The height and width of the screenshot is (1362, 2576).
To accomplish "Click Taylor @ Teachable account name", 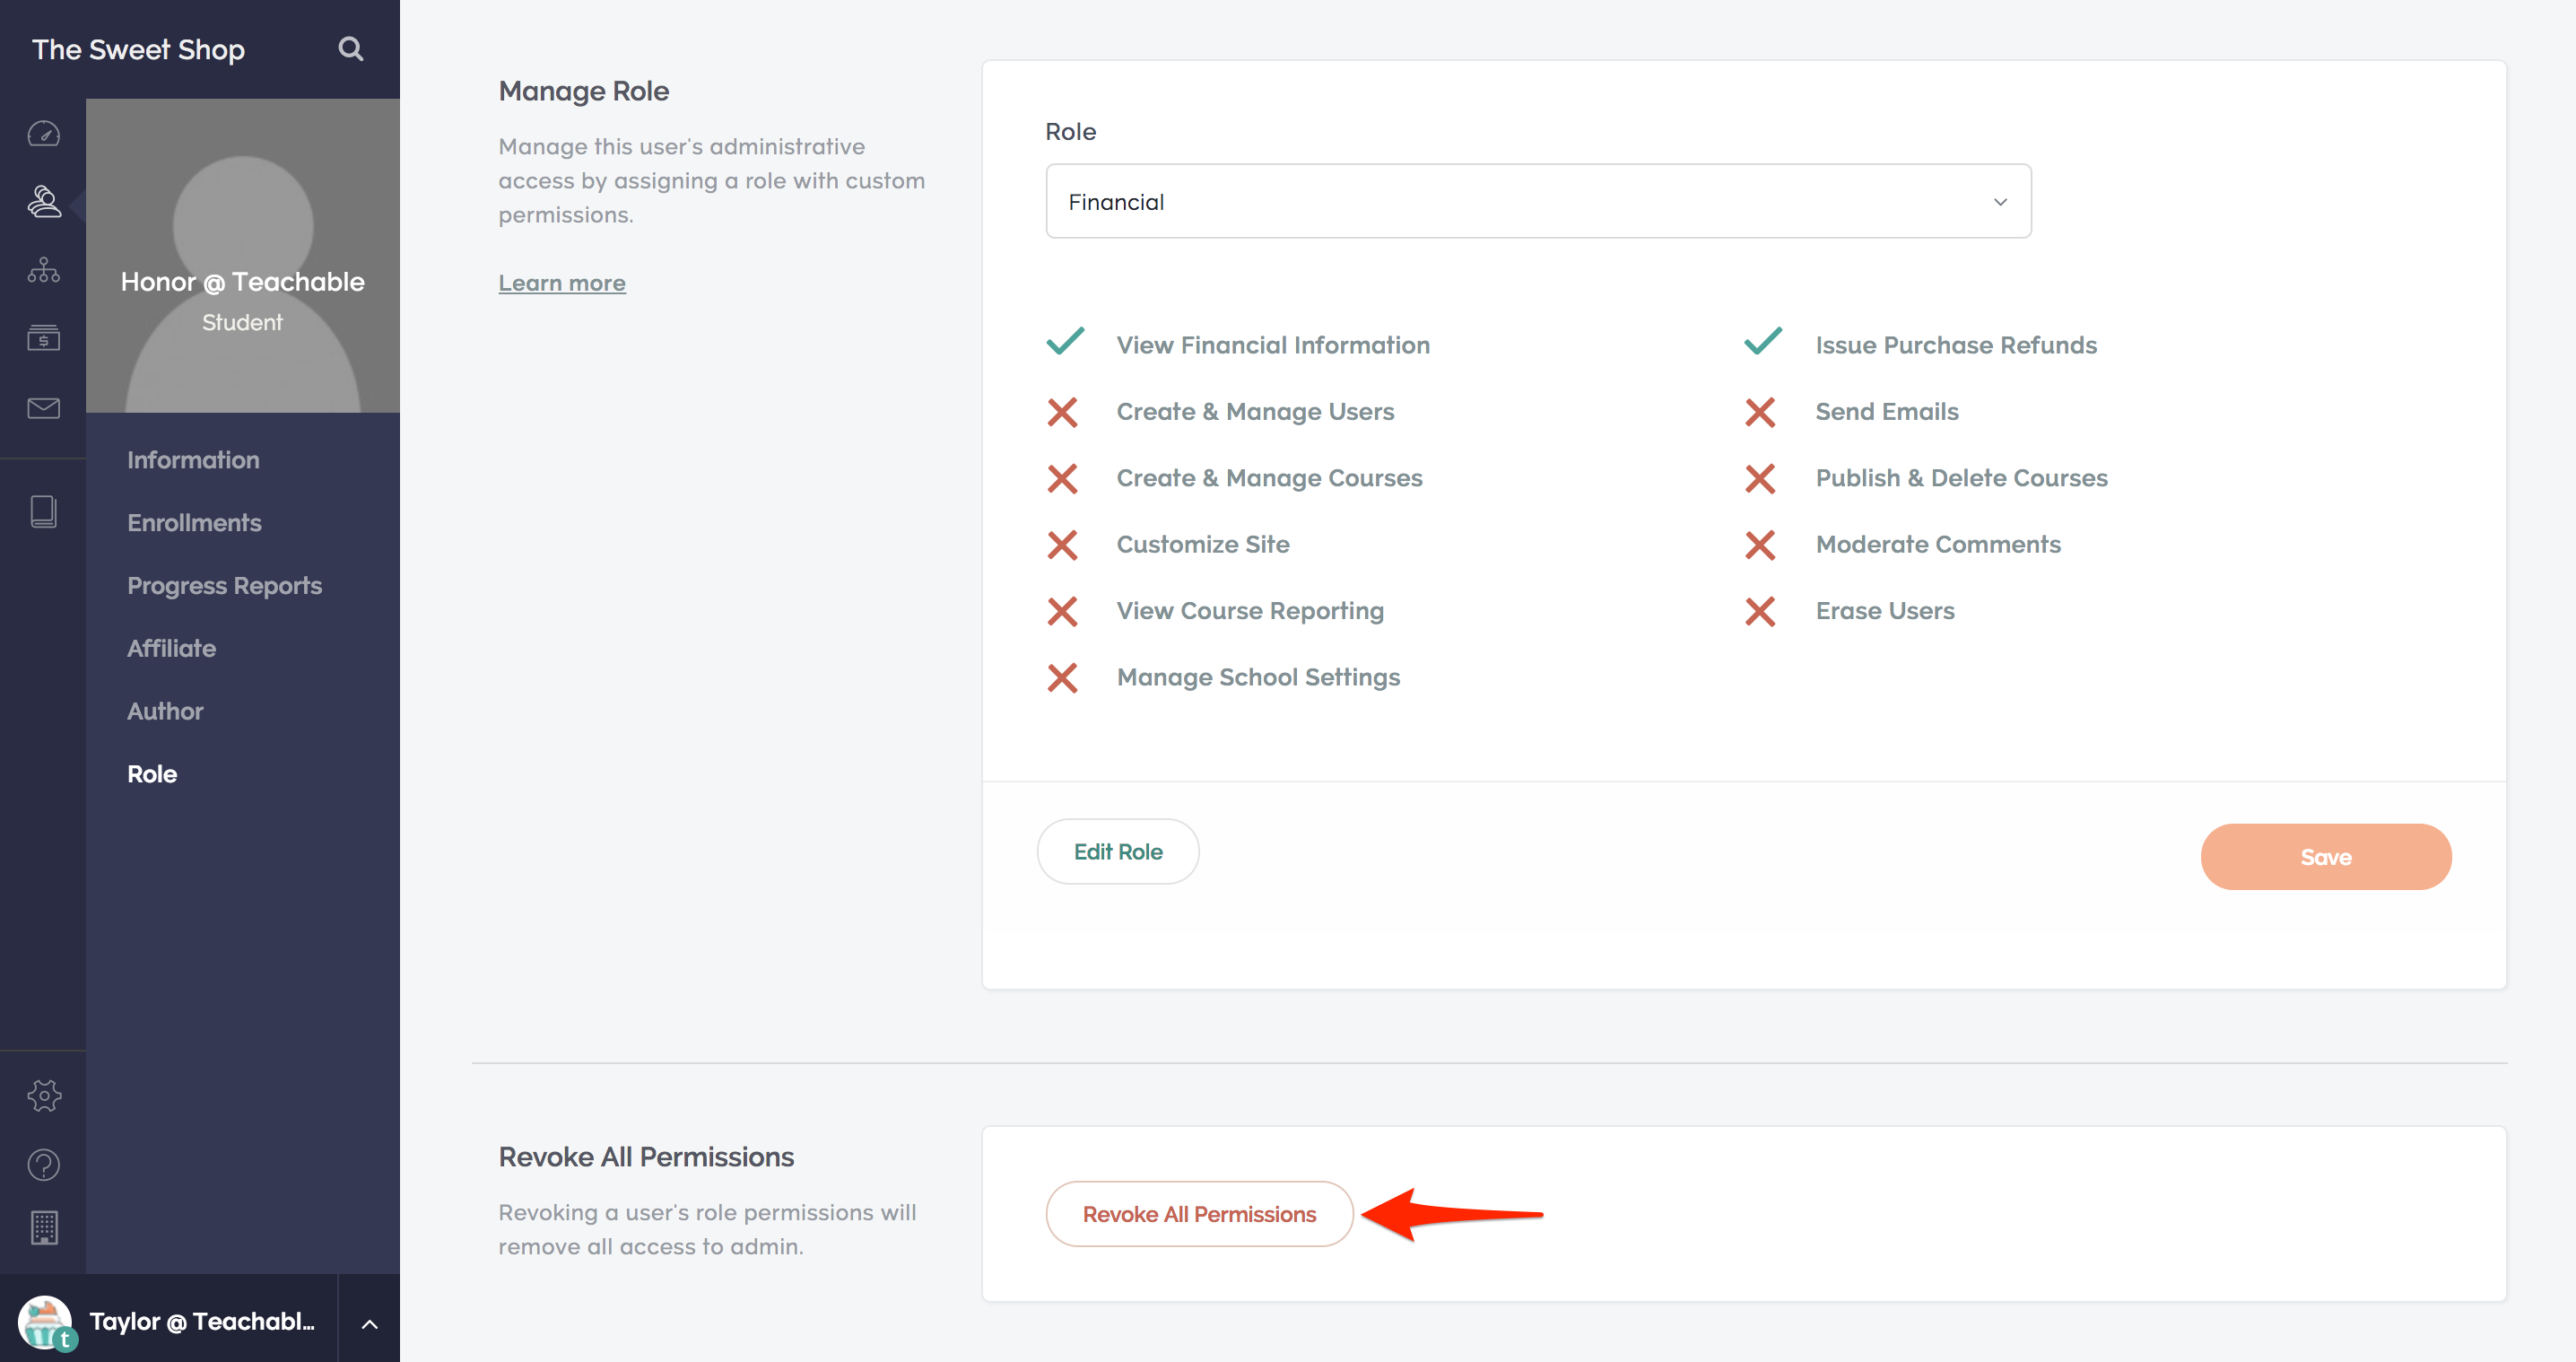I will (x=202, y=1322).
